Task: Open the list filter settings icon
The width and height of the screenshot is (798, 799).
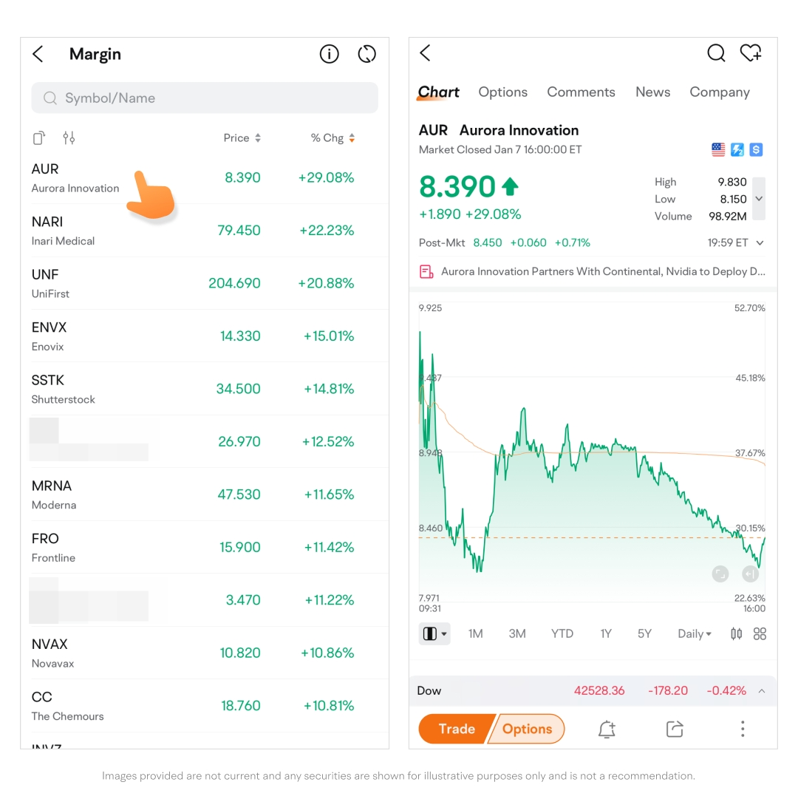Action: click(x=69, y=137)
